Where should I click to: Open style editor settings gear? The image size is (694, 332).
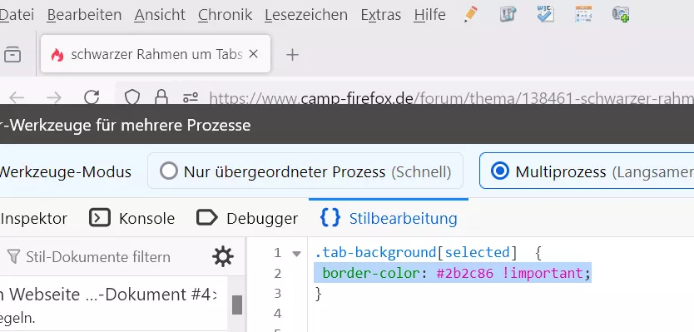(x=223, y=256)
